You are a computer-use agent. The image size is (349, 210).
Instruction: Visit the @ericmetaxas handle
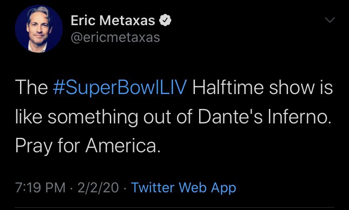(x=115, y=37)
